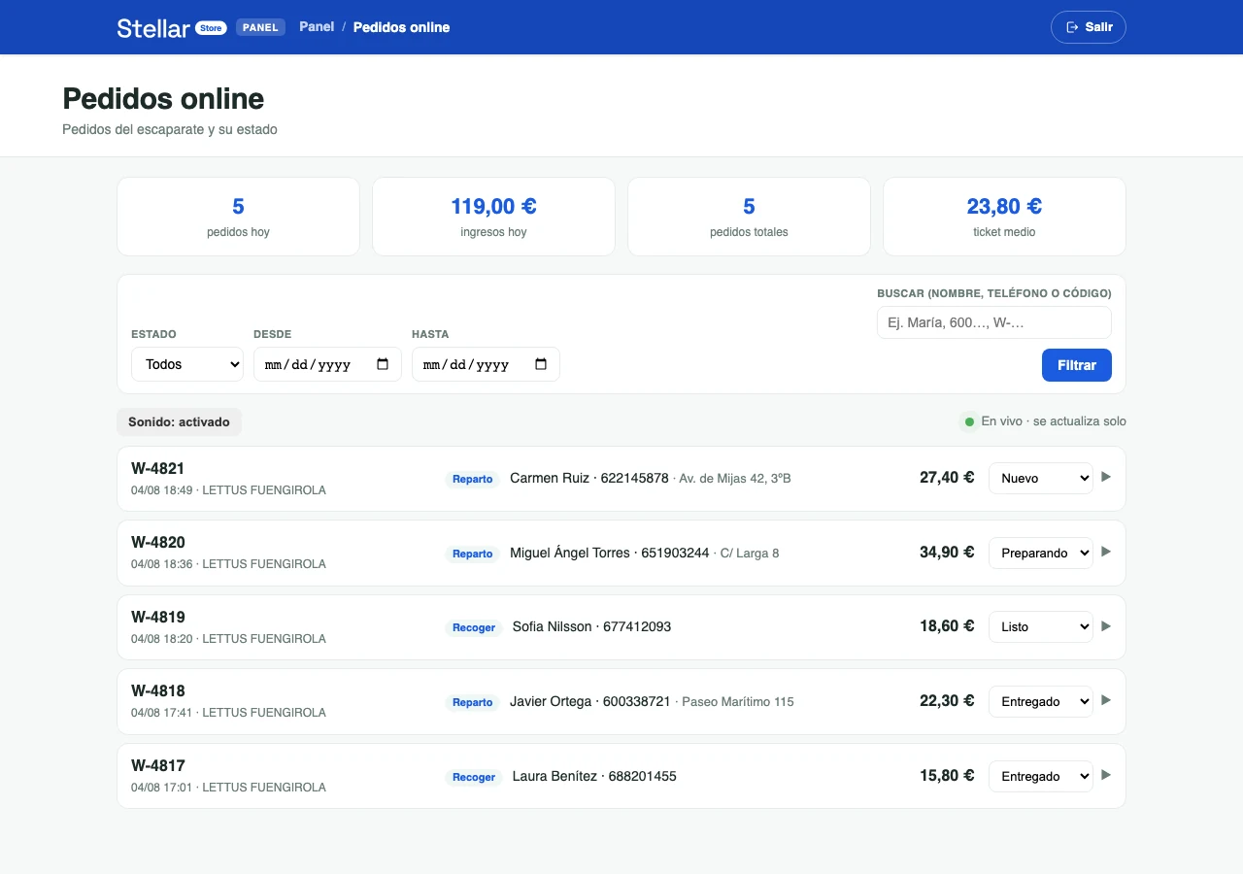The width and height of the screenshot is (1243, 874).
Task: Open the Entregado status dropdown for W-4817
Action: tap(1041, 776)
